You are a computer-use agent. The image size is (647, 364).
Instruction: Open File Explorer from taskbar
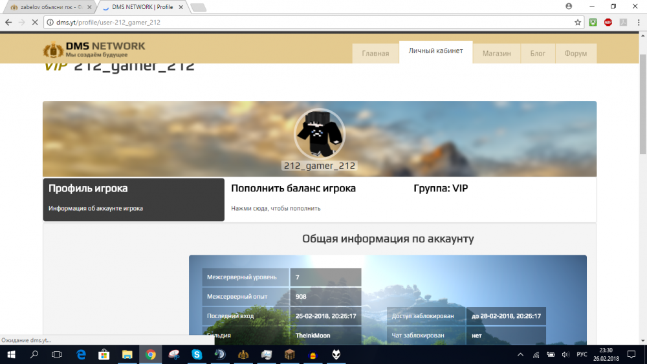pos(127,354)
